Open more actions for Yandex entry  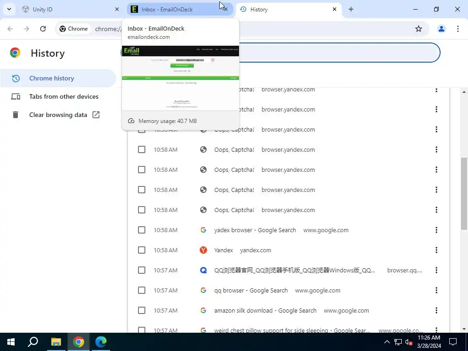(x=436, y=250)
